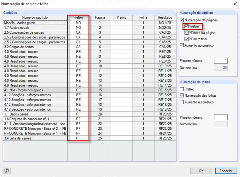Select row RF-CONCRETE Members - Barra nº 2
This screenshot has height=177, width=240.
coord(35,128)
